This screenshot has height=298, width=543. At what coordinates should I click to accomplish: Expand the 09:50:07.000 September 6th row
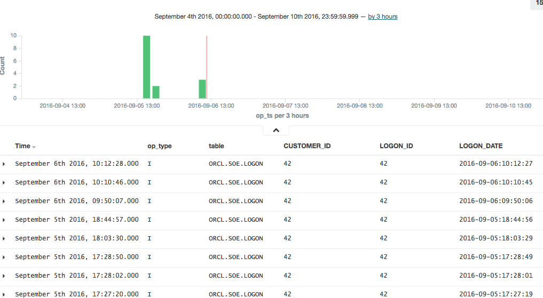click(x=4, y=202)
